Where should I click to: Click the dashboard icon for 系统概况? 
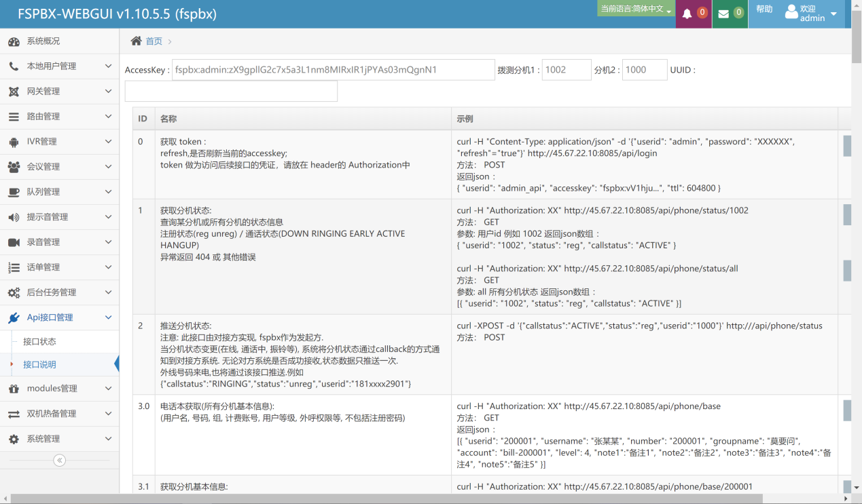[14, 41]
